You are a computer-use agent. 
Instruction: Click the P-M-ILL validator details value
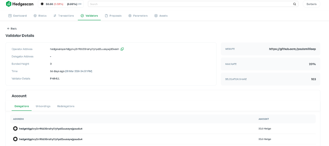point(55,78)
